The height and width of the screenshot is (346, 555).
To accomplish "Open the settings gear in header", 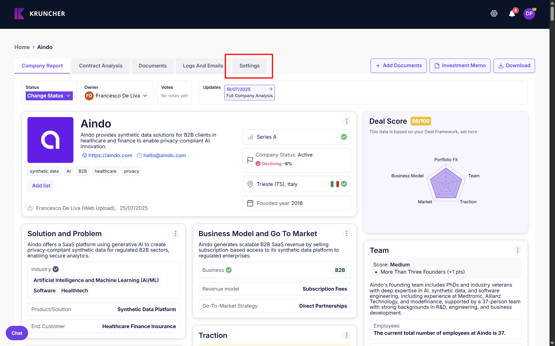I will click(494, 14).
